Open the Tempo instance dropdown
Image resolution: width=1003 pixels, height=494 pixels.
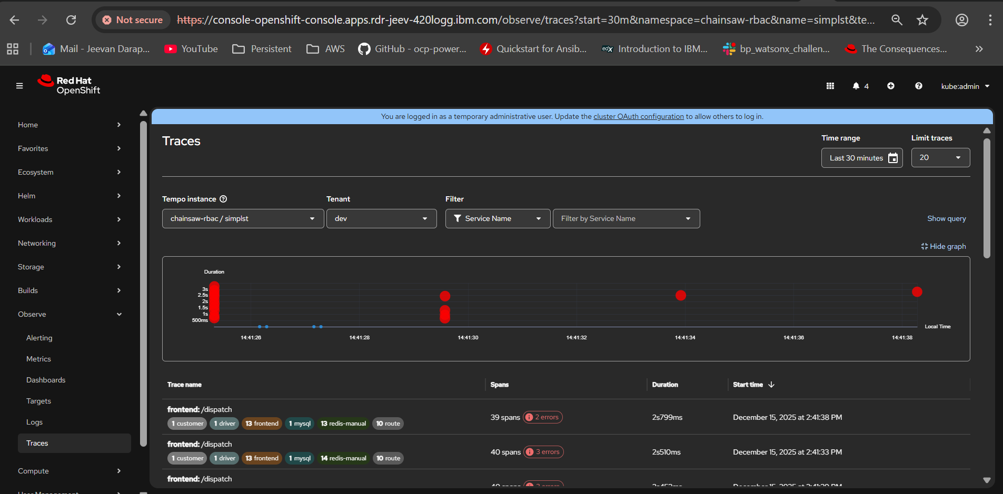[x=243, y=218]
